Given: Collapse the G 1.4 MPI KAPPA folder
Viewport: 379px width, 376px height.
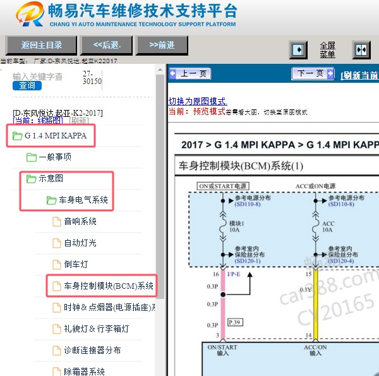Looking at the screenshot, I should coord(56,136).
